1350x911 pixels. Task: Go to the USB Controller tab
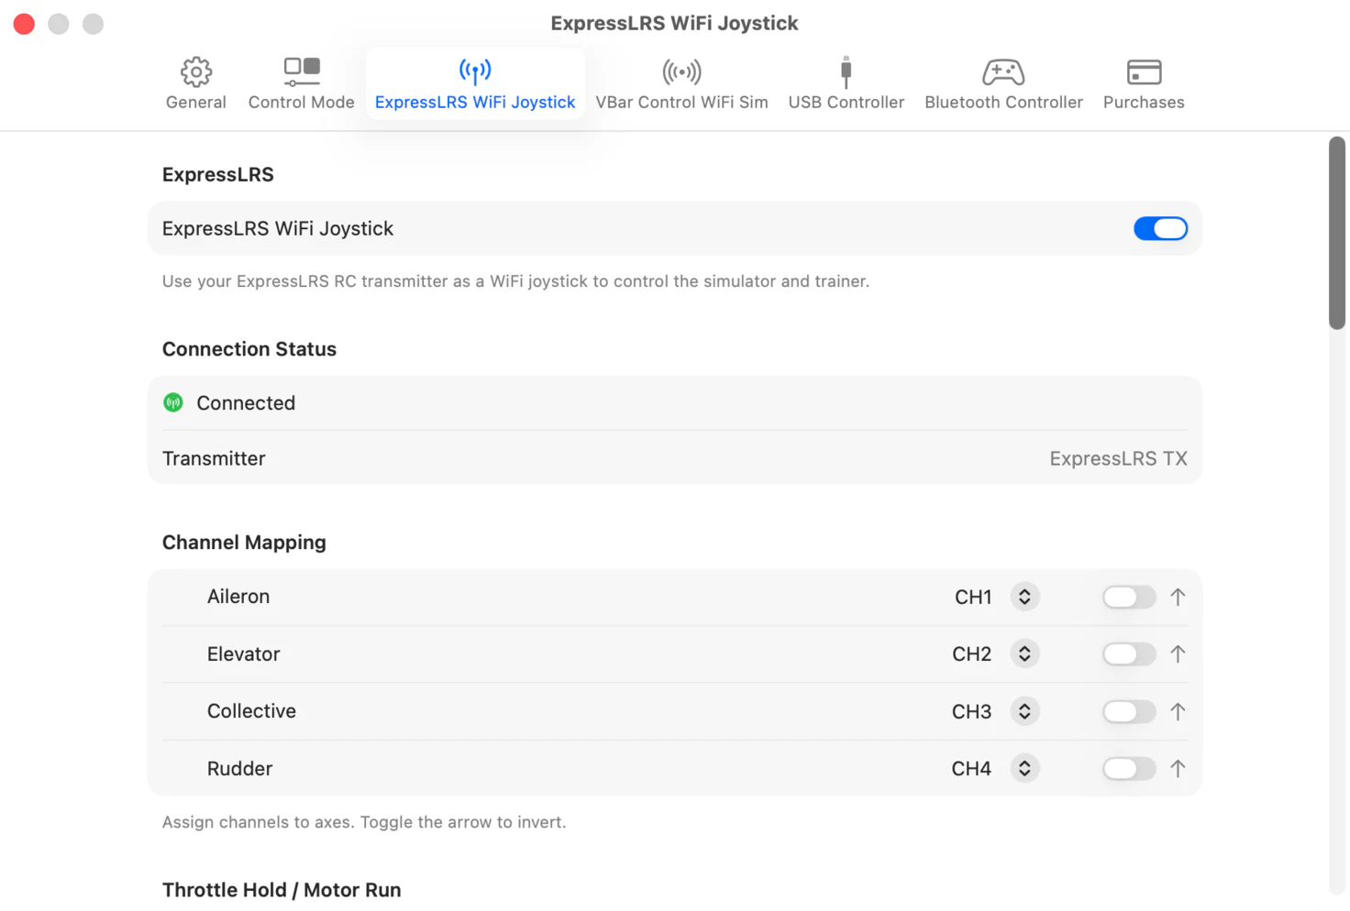846,83
